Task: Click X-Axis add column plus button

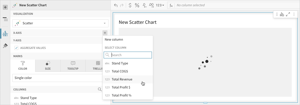Action: pos(105,33)
